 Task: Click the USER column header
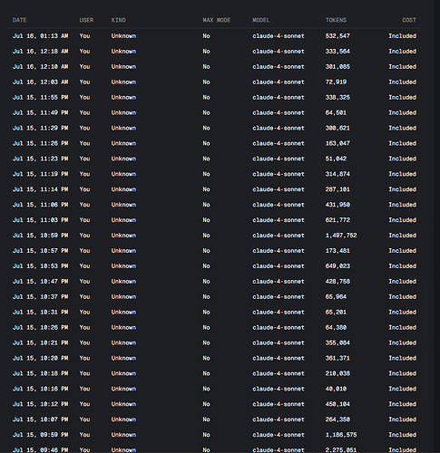coord(86,20)
